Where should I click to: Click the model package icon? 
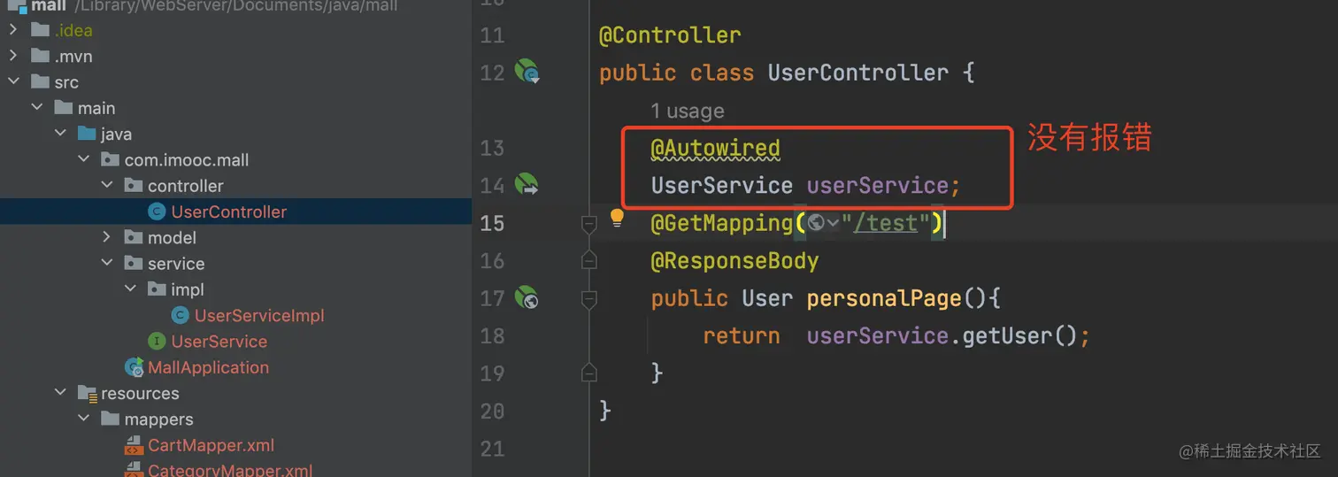point(134,237)
